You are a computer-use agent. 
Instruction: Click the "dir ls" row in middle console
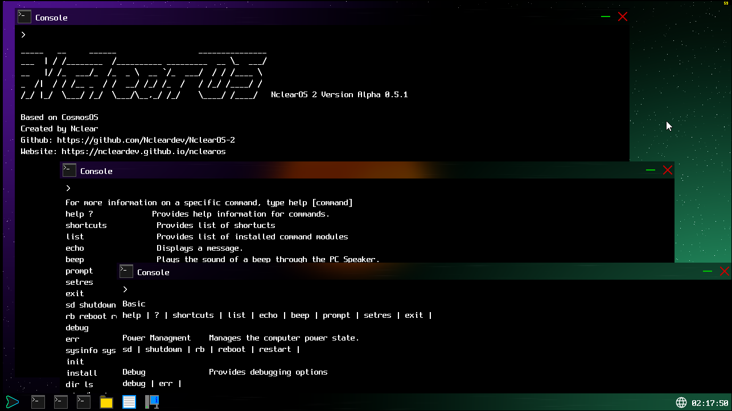pos(79,384)
